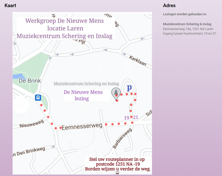Select the red dot beside house numbers 19 21
Viewport: 222px width, 176px height.
coord(131,116)
